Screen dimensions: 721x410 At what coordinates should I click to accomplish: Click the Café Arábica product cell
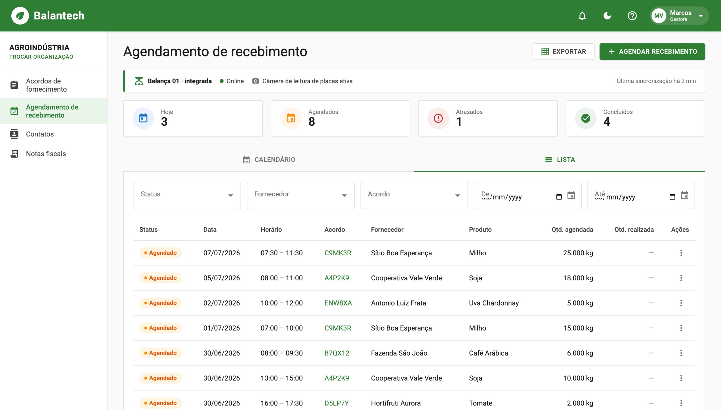[x=488, y=353]
